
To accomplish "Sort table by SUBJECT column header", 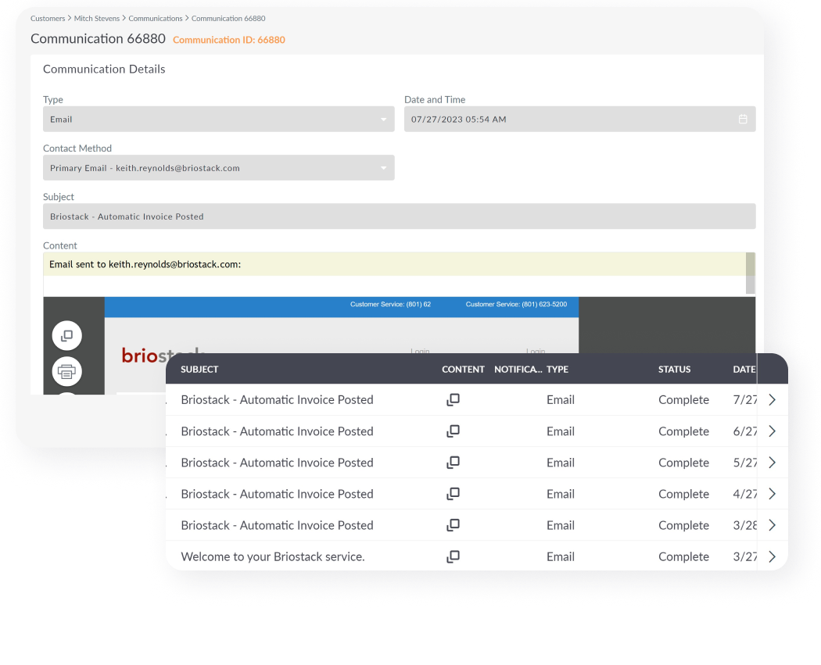I will coord(199,370).
